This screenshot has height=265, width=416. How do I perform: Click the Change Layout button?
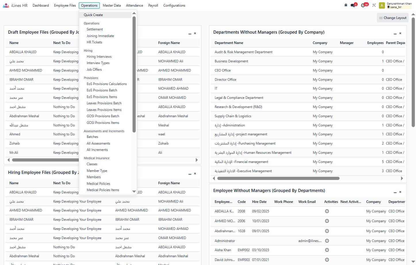coord(393,18)
